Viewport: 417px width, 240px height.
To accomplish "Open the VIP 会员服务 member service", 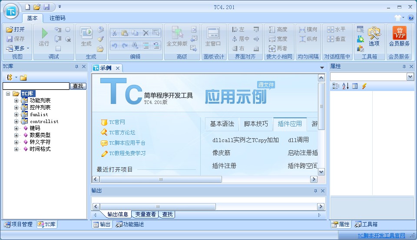I will pyautogui.click(x=399, y=36).
